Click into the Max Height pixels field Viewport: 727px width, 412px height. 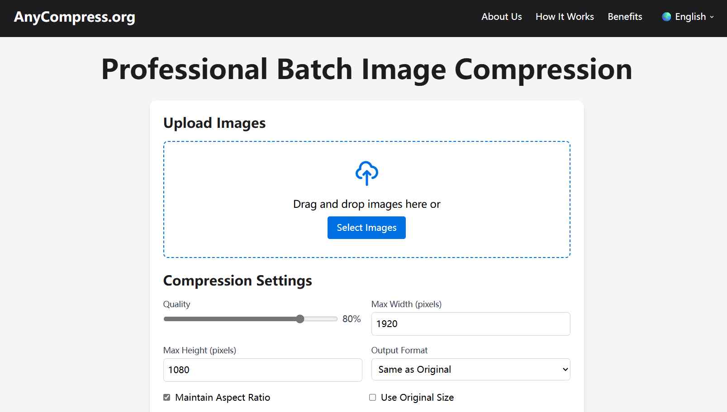pyautogui.click(x=262, y=370)
